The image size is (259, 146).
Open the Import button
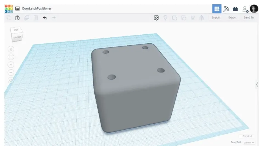point(216,17)
